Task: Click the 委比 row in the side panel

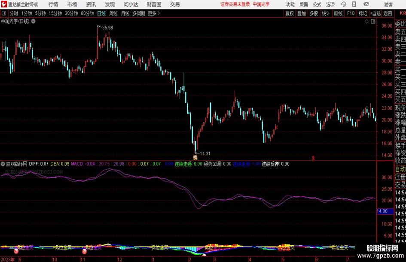Action: click(x=400, y=24)
